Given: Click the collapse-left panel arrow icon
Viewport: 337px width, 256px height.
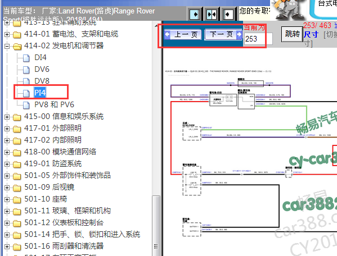Looking at the screenshot, I should point(228,15).
